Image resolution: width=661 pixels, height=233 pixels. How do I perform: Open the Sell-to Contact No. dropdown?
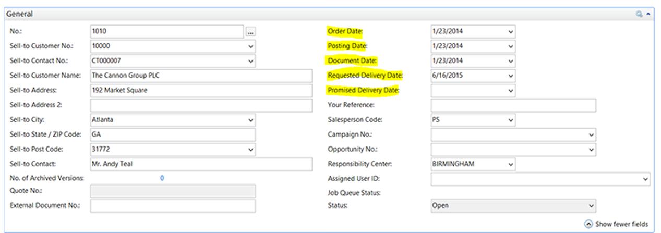click(251, 60)
